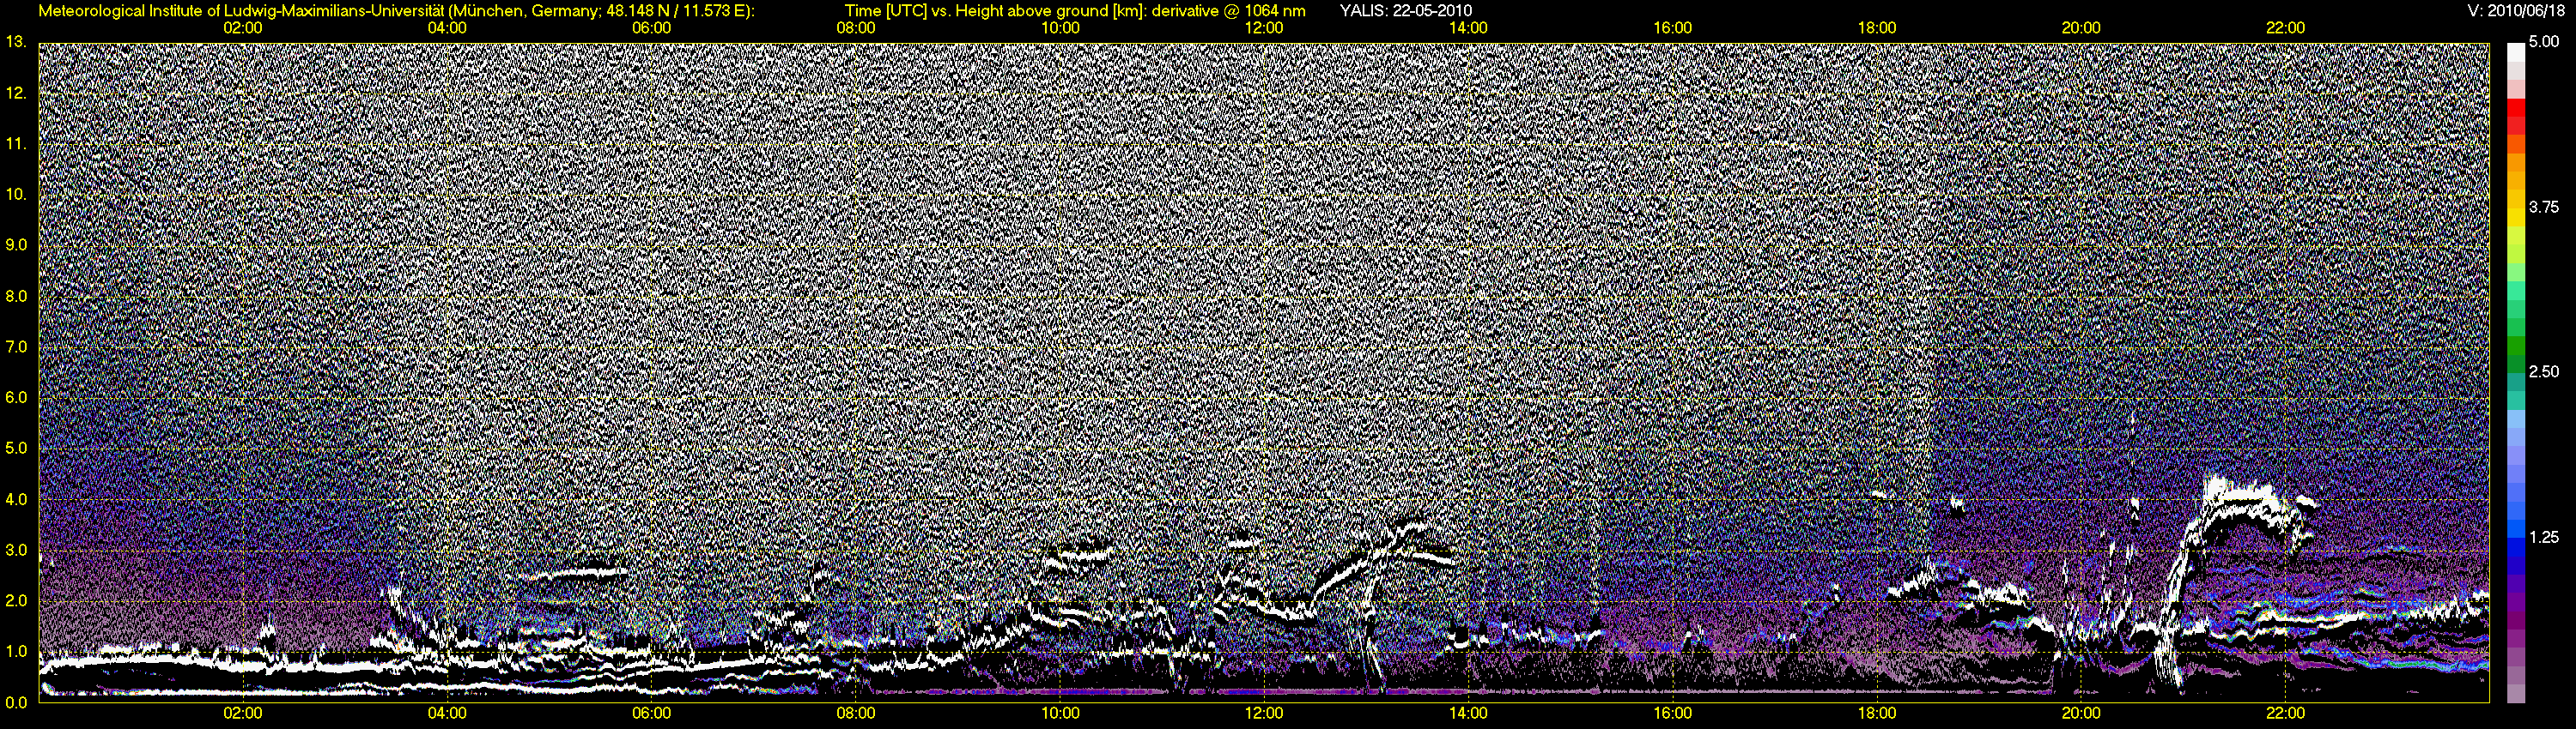Click the '2.0' height axis label
Image resolution: width=2576 pixels, height=729 pixels.
pos(16,601)
